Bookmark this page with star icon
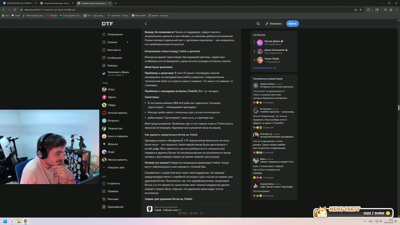Image resolution: width=400 pixels, height=225 pixels. pyautogui.click(x=361, y=10)
